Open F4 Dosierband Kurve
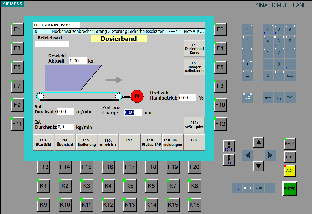Viewport: 312px width, 214px height. click(194, 49)
